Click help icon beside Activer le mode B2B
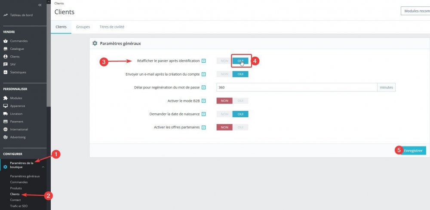The image size is (430, 210). coord(203,101)
